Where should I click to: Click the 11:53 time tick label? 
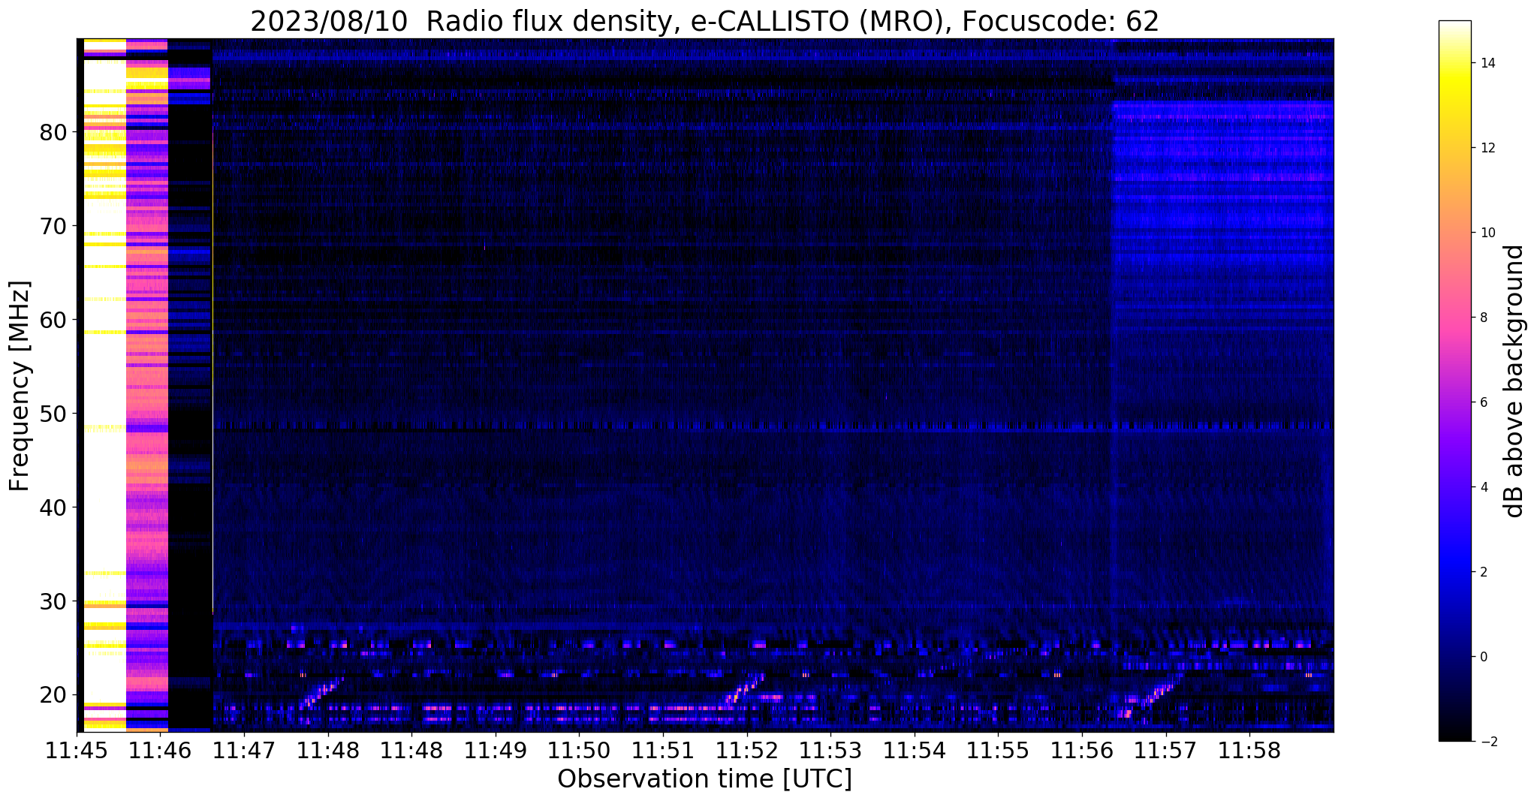[830, 751]
